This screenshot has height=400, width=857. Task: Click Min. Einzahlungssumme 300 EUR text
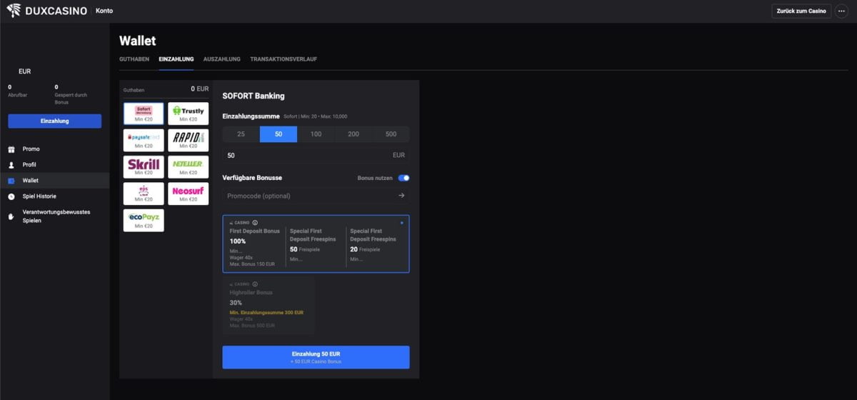(266, 313)
